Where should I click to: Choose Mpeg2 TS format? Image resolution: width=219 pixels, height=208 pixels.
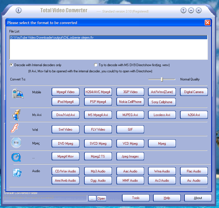(x=98, y=156)
